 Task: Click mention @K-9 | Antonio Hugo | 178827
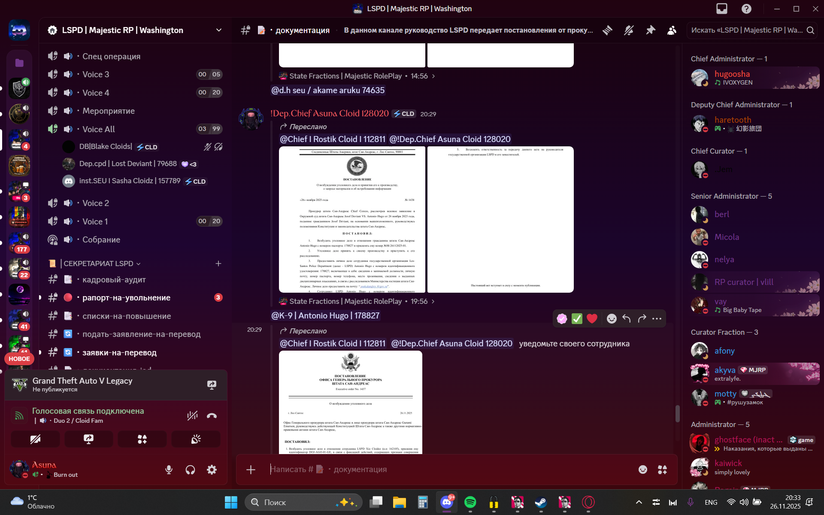coord(325,315)
